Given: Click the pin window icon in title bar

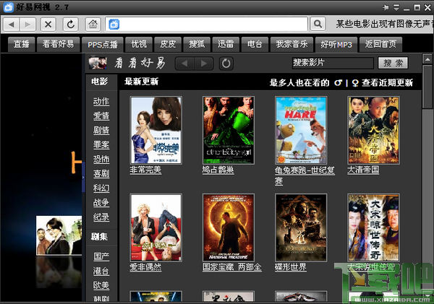Looking at the screenshot, I should [x=386, y=7].
